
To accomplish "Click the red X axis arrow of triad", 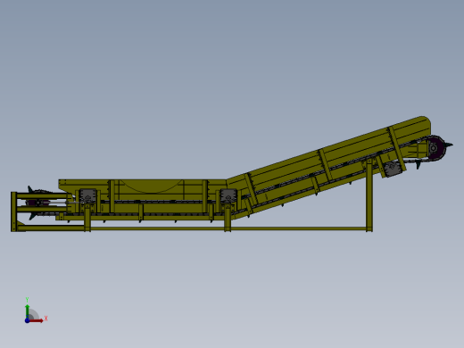I will tap(37, 320).
